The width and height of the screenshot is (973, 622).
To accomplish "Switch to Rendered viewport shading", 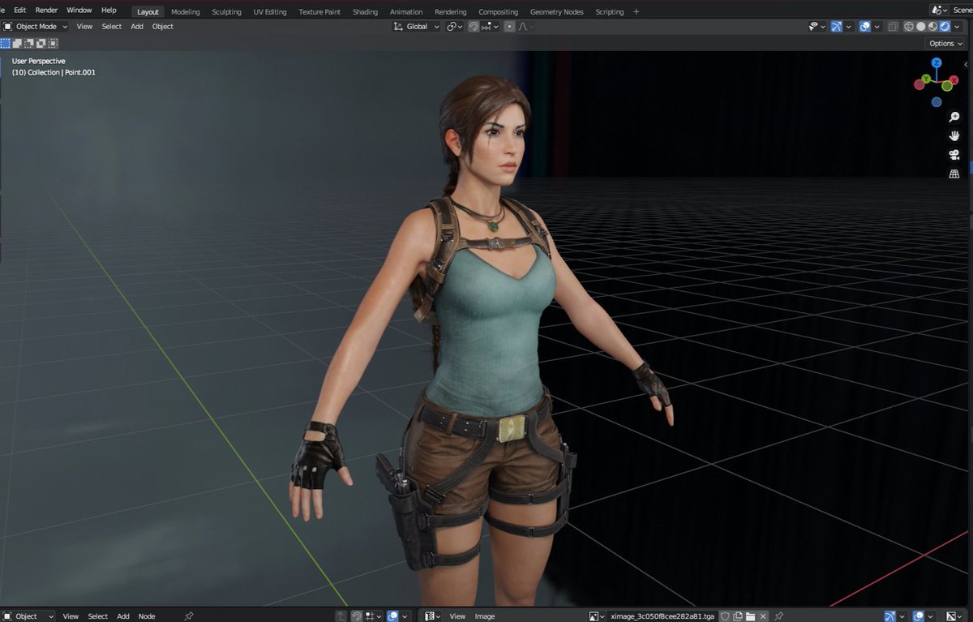I will (x=945, y=27).
